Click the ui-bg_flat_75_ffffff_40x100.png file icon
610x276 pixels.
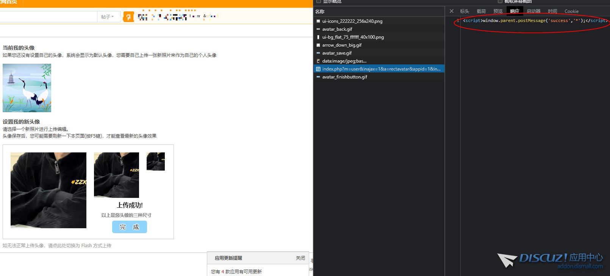click(x=318, y=37)
